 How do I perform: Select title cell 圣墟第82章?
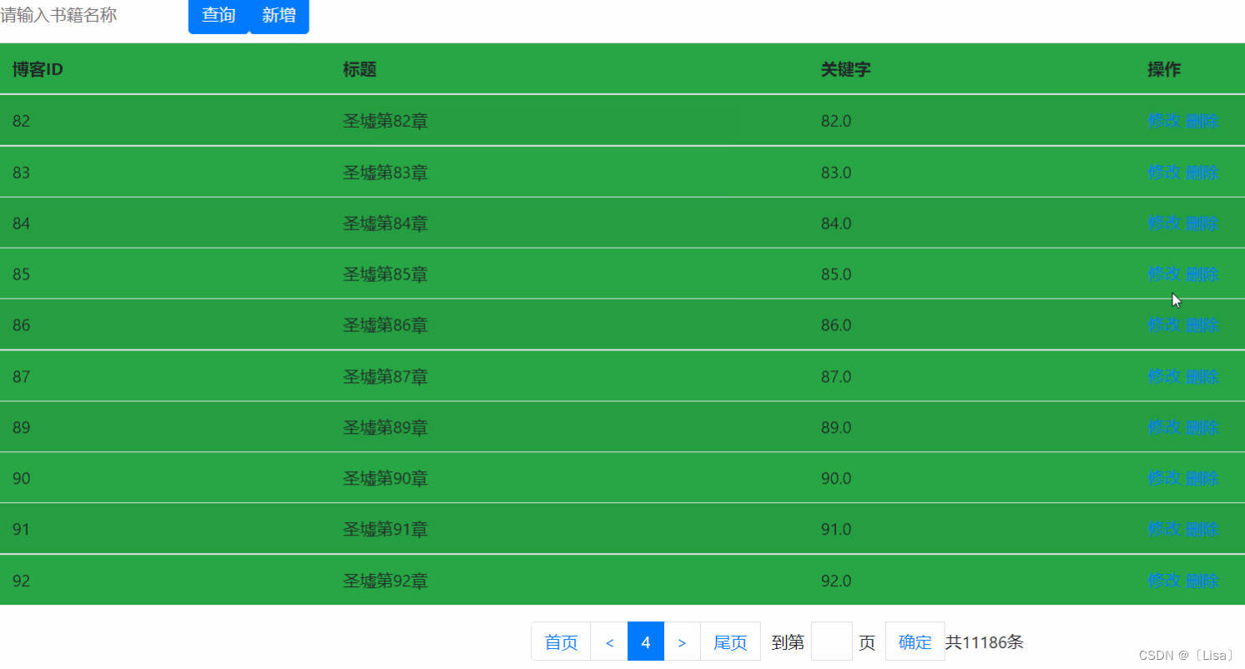[x=386, y=121]
